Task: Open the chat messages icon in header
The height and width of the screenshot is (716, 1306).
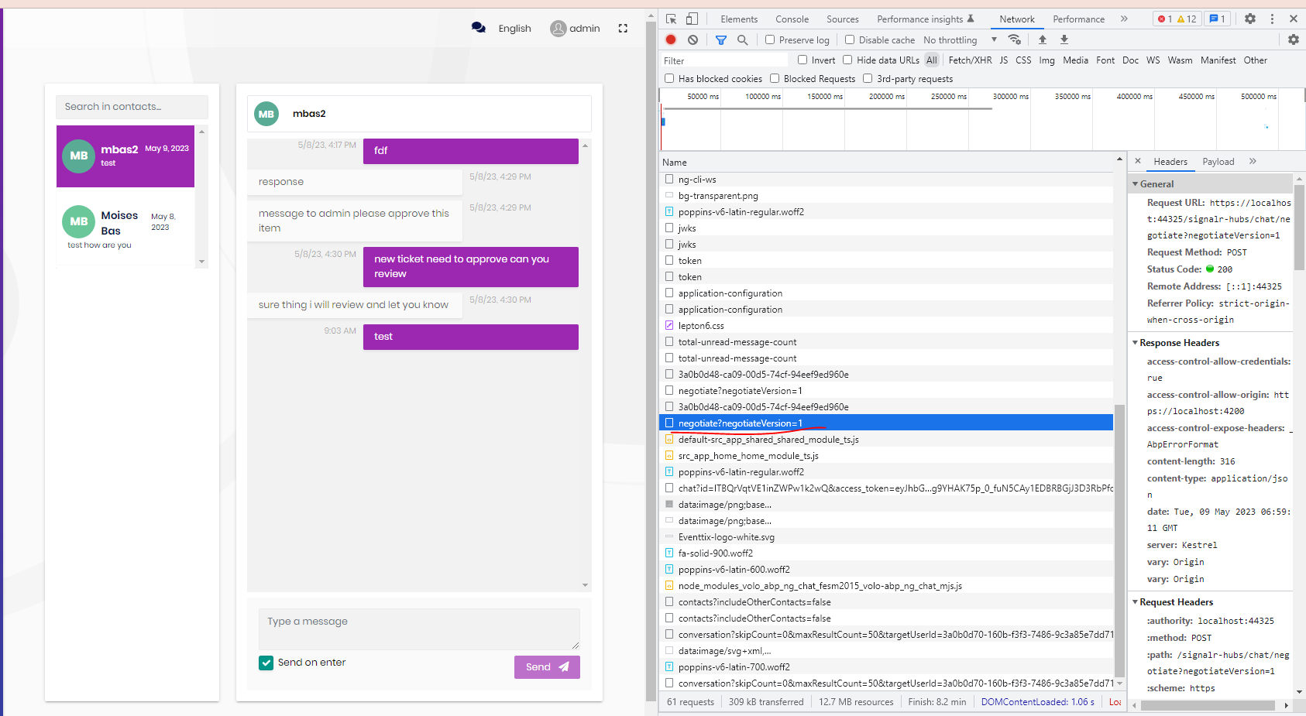Action: 479,28
